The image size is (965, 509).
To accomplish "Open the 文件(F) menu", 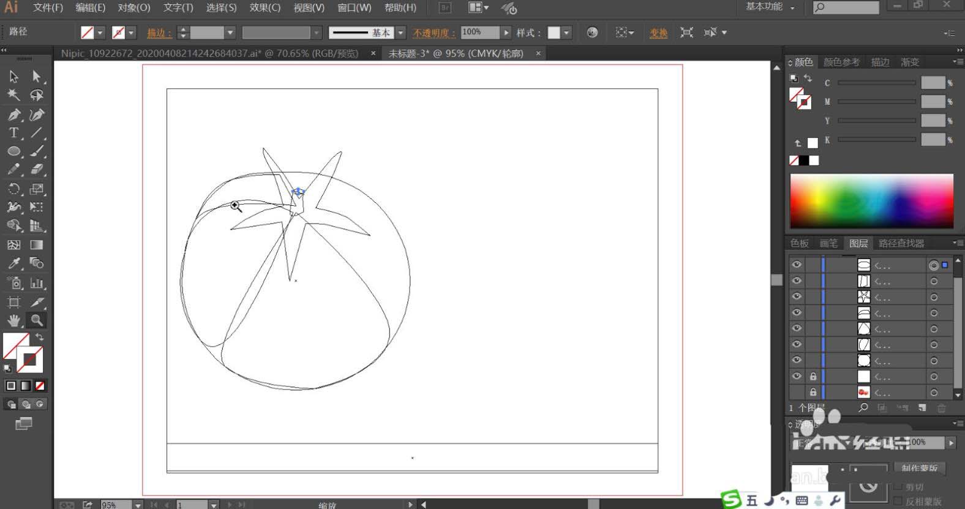I will pos(48,8).
